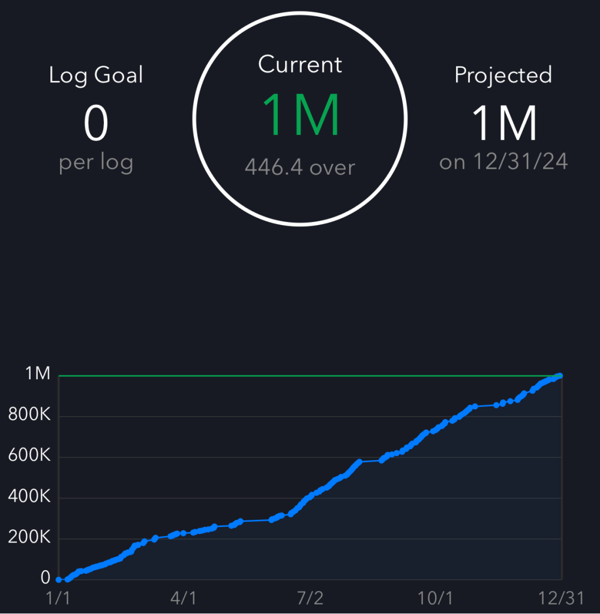Tap the 400K y-axis label

(29, 497)
